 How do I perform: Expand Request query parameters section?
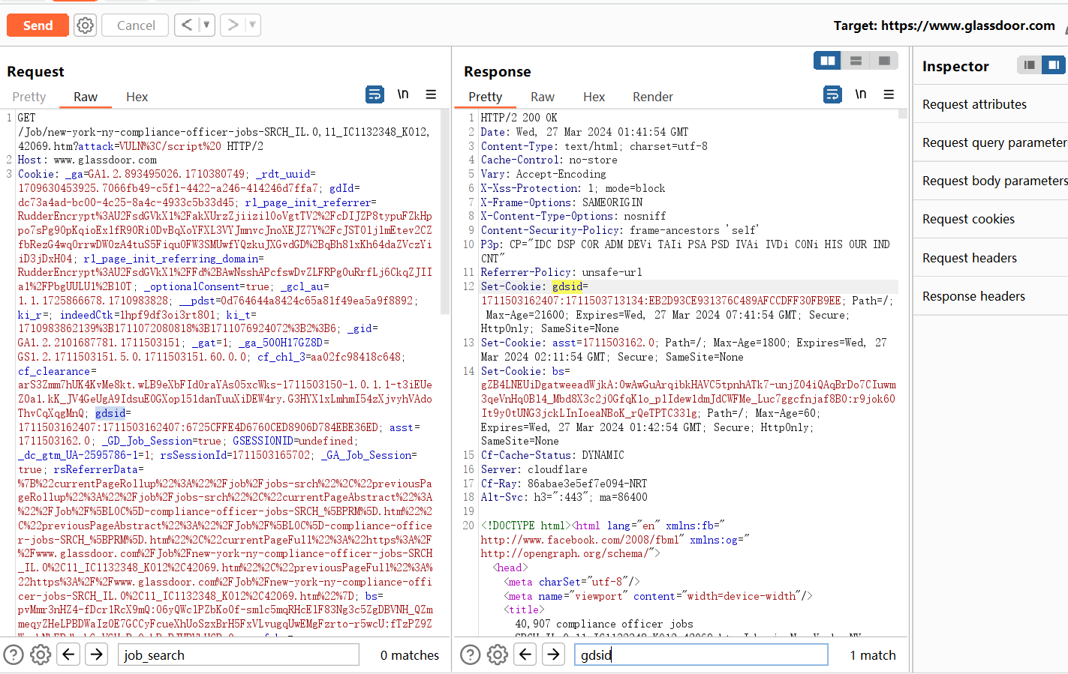pos(991,142)
